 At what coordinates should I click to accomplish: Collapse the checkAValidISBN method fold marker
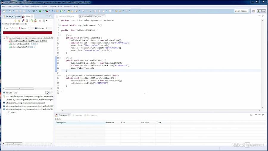pyautogui.click(x=60, y=35)
